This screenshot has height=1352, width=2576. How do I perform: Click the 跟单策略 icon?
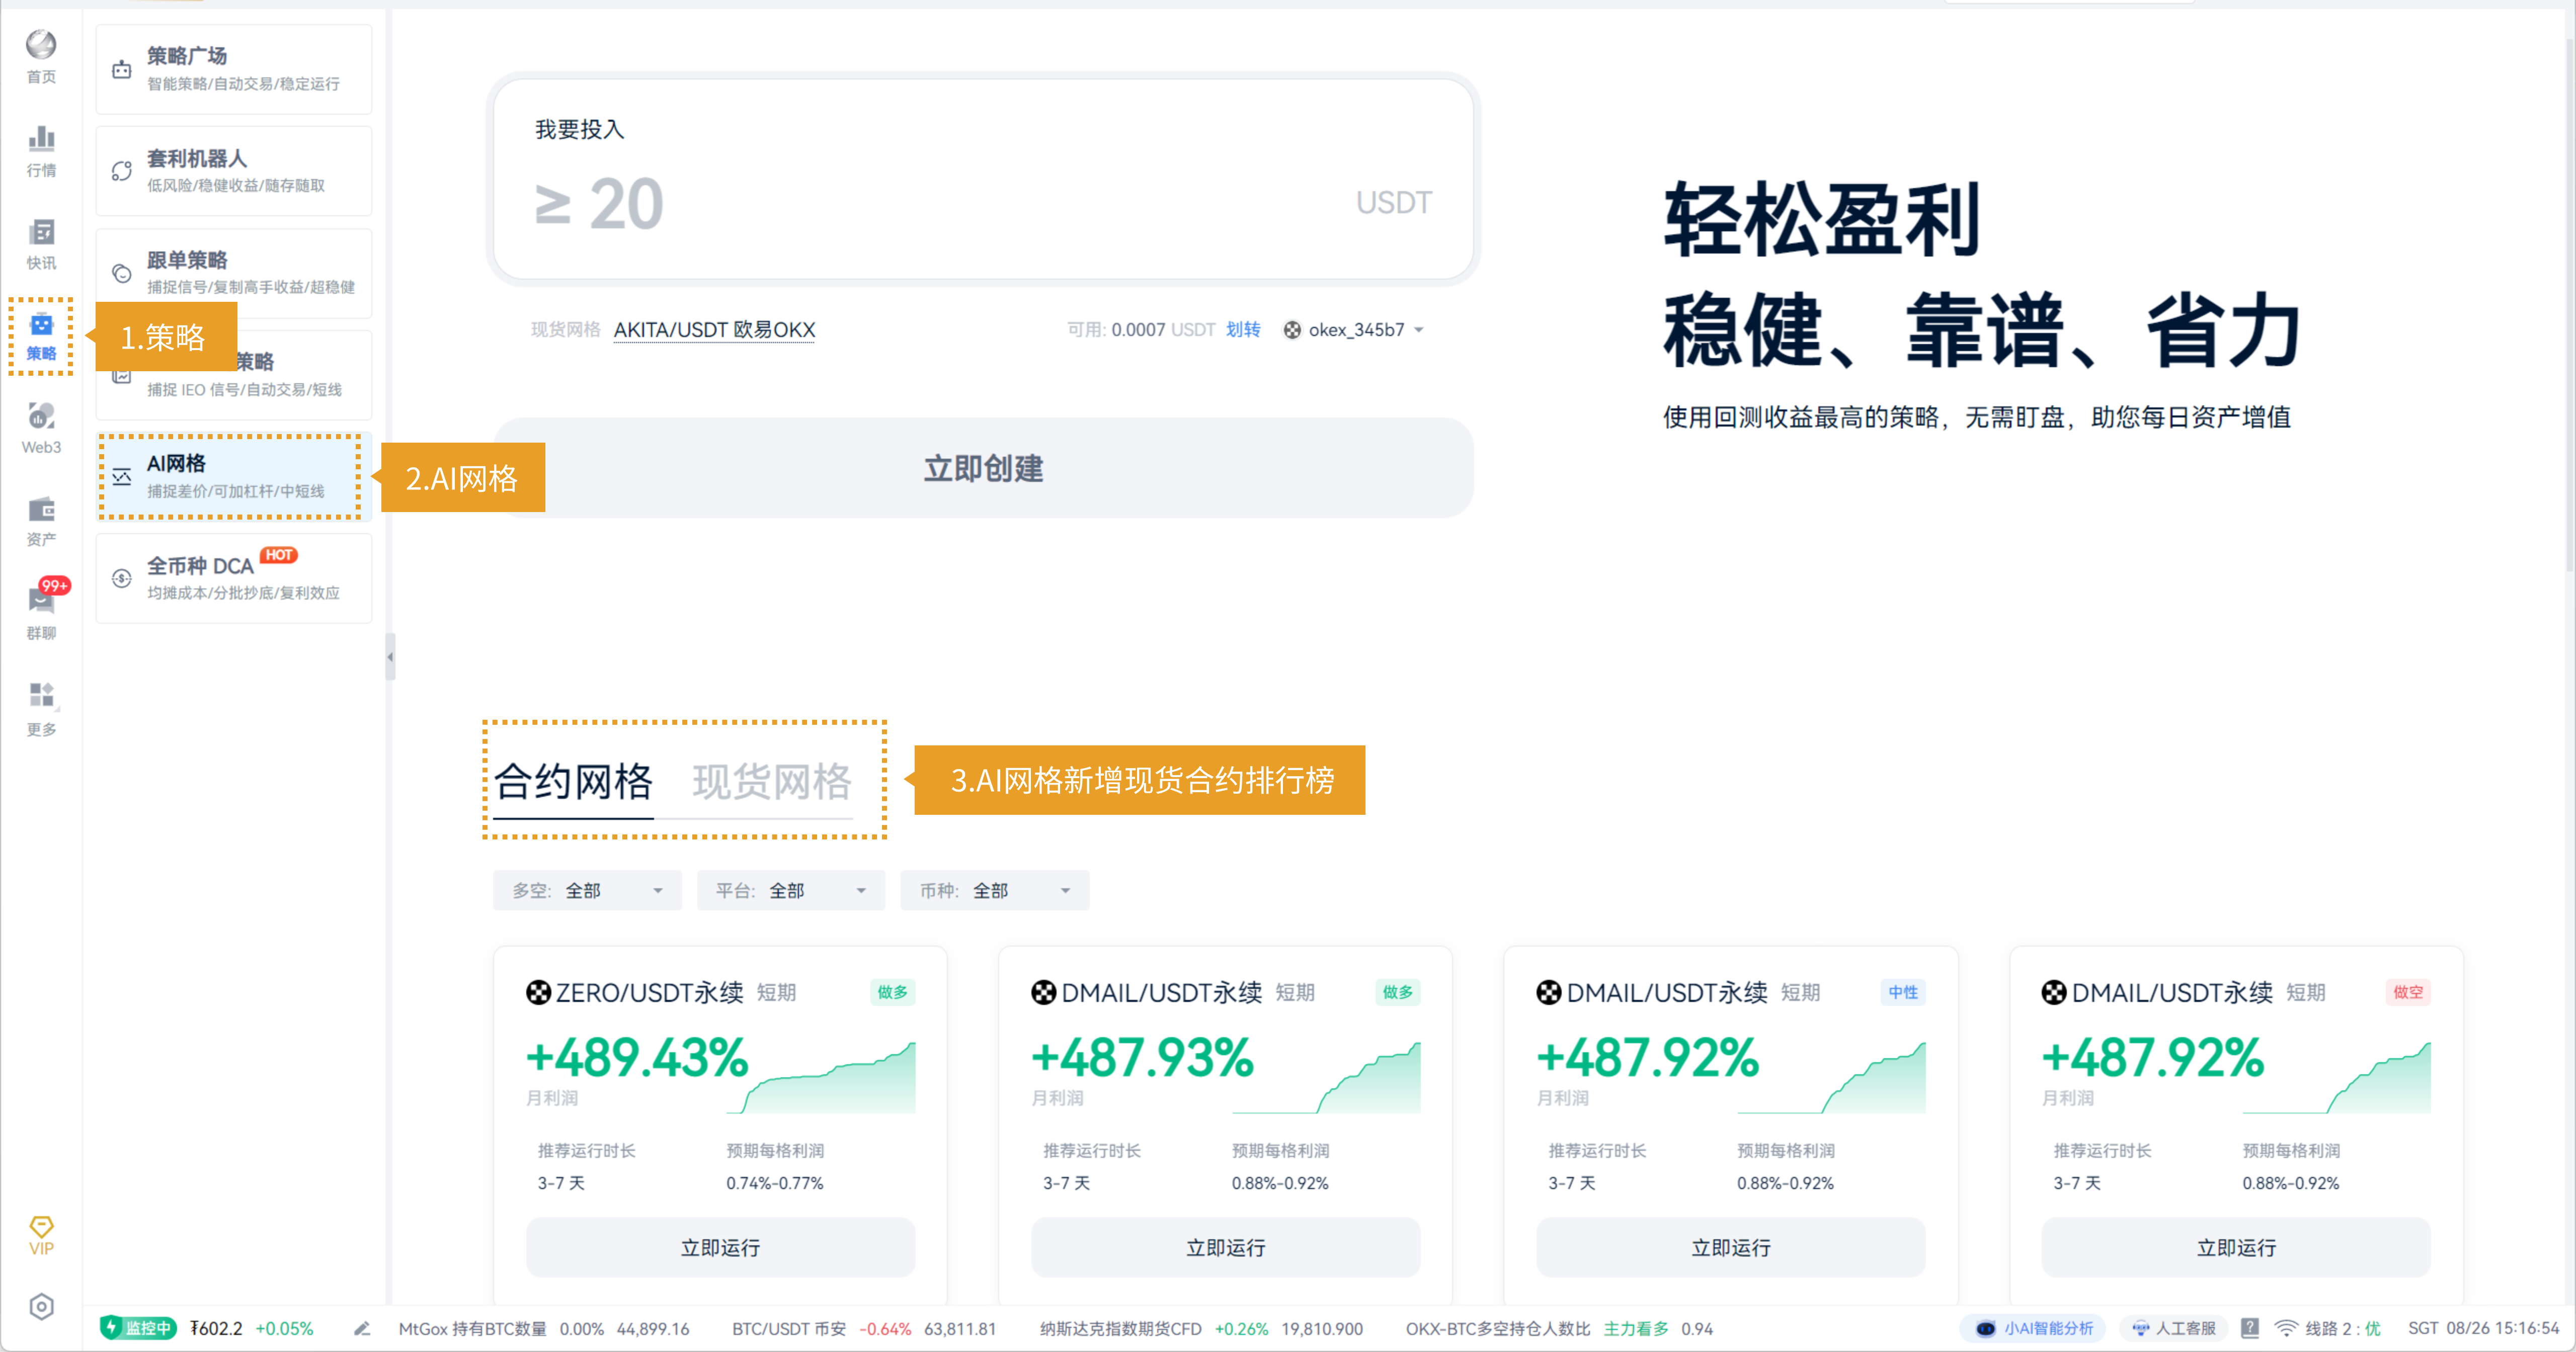pos(122,273)
